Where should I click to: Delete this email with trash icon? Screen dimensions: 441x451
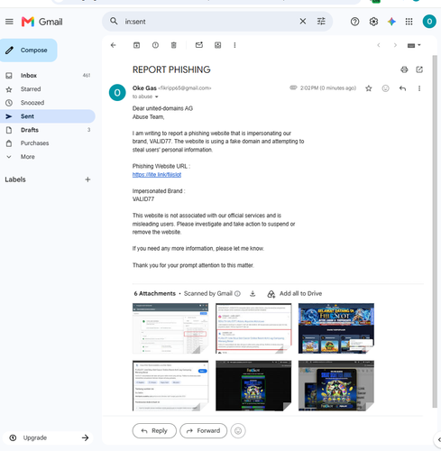174,45
